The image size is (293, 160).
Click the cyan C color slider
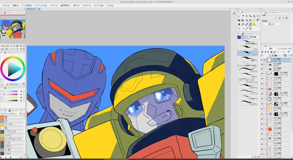pyautogui.click(x=11, y=91)
